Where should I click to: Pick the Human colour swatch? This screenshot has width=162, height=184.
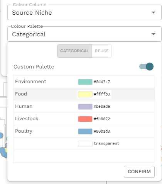[x=85, y=107]
